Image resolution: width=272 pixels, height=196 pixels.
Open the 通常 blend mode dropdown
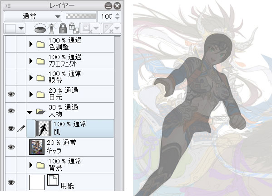(x=33, y=17)
